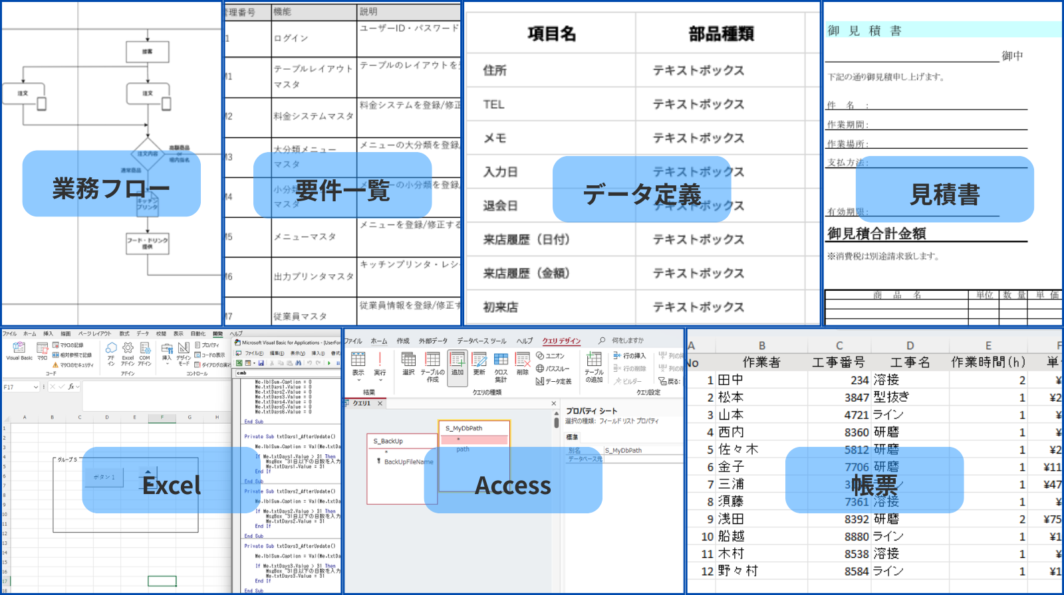Open マクロのセキュリティ settings
This screenshot has width=1064, height=595.
(x=73, y=365)
